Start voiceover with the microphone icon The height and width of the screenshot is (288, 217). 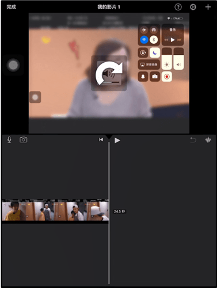point(9,139)
